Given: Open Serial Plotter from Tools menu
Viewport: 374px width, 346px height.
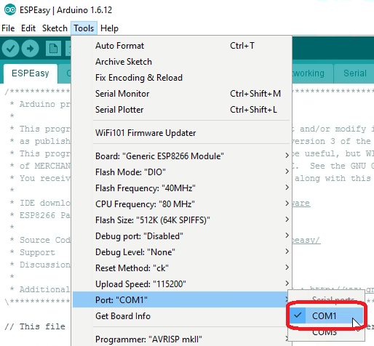Looking at the screenshot, I should pyautogui.click(x=182, y=110).
